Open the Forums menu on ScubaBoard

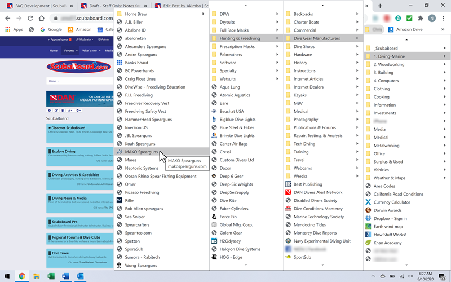[x=71, y=51]
